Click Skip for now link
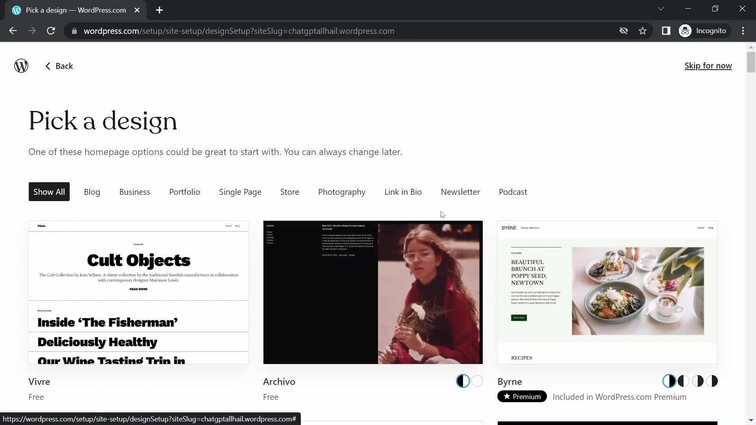Viewport: 756px width, 425px height. [709, 65]
